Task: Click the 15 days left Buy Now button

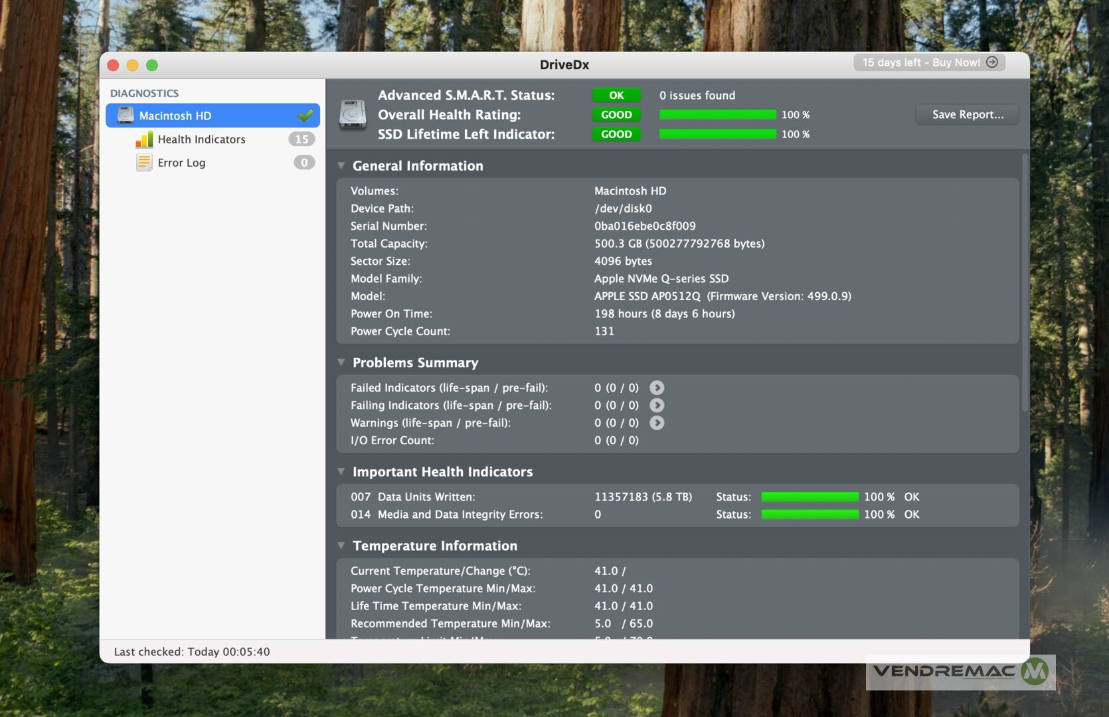Action: coord(929,62)
